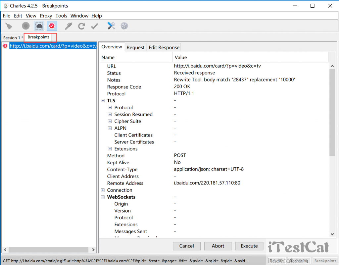Click the right arrow of horizontal scrollbar
339x265 pixels.
(93, 250)
